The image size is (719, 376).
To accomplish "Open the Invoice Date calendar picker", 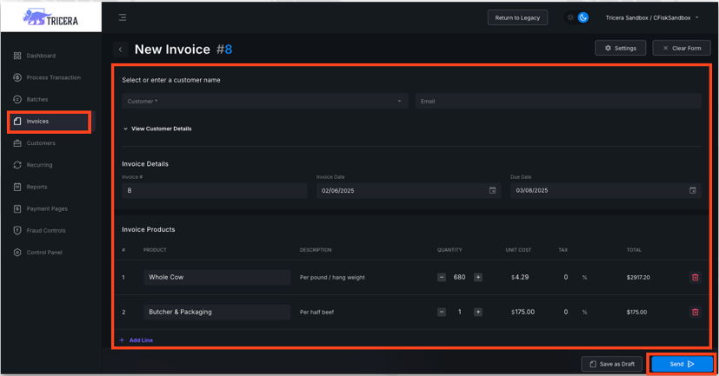I will (x=492, y=190).
